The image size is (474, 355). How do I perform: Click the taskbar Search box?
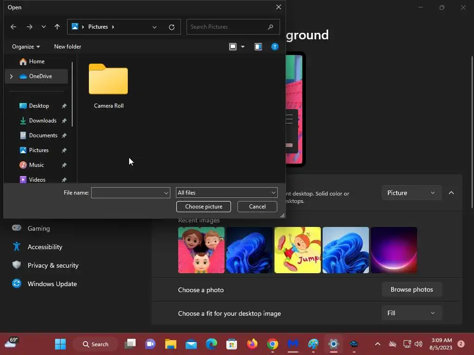pyautogui.click(x=95, y=344)
